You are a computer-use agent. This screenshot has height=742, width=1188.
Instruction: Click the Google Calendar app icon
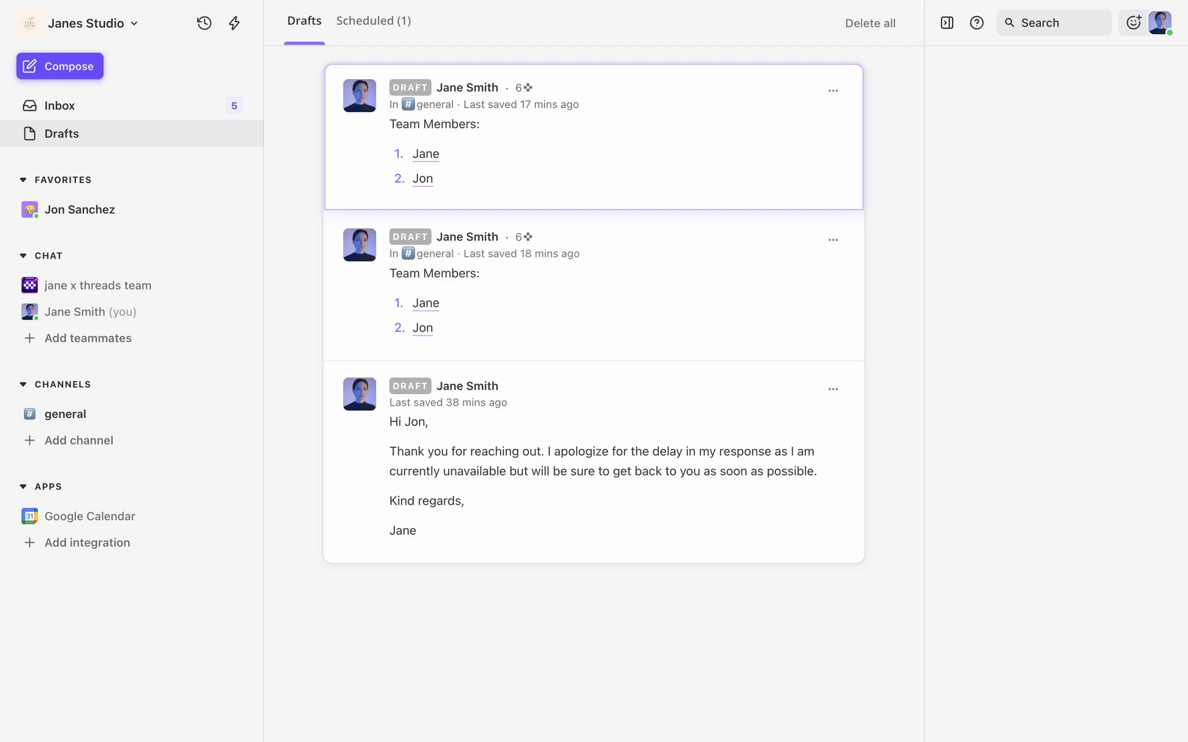tap(29, 516)
